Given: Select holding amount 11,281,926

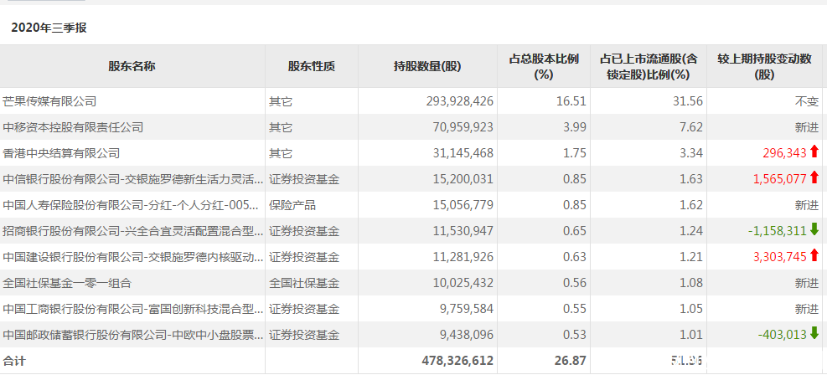Looking at the screenshot, I should point(463,256).
